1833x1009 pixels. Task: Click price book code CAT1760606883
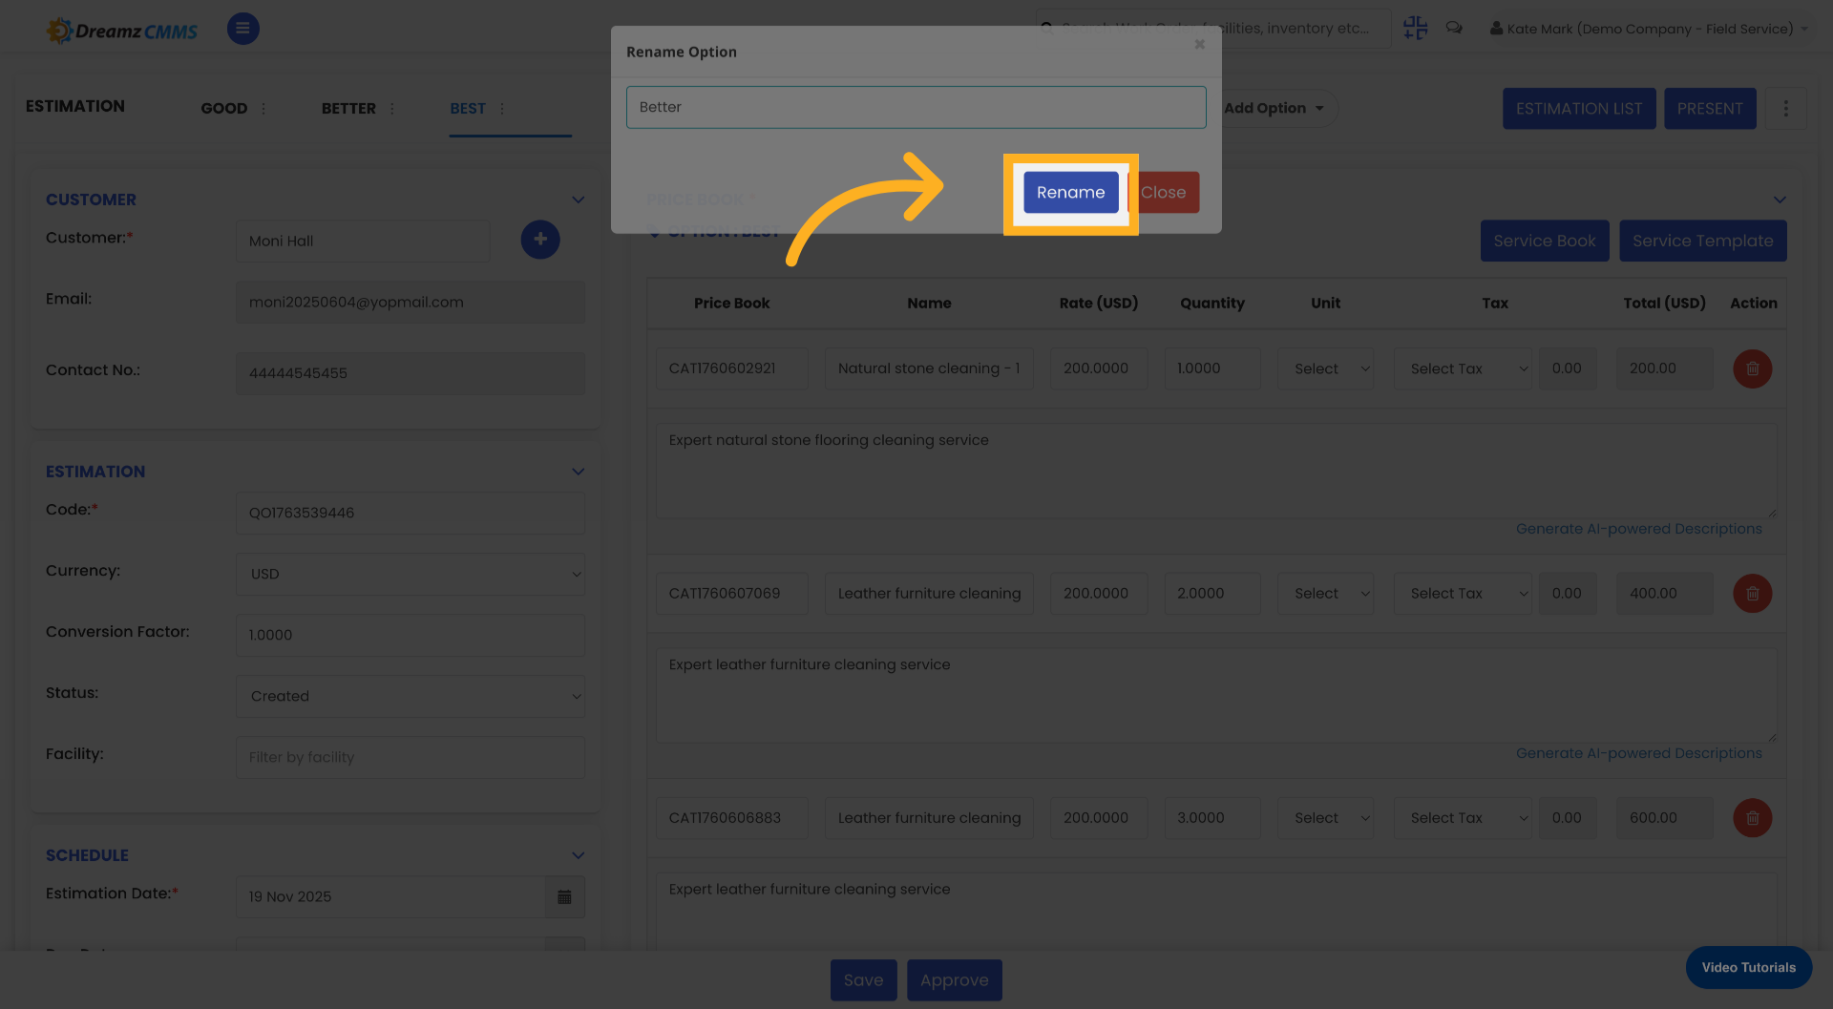click(731, 818)
